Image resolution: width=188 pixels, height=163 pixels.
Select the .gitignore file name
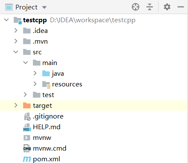point(48,117)
